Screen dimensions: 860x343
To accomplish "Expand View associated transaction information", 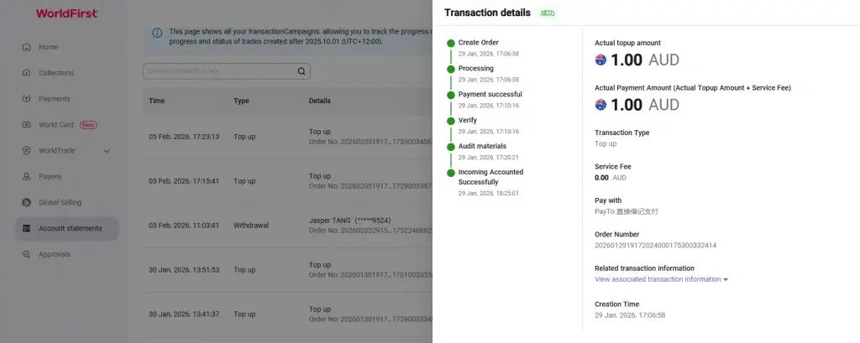I will (x=661, y=279).
